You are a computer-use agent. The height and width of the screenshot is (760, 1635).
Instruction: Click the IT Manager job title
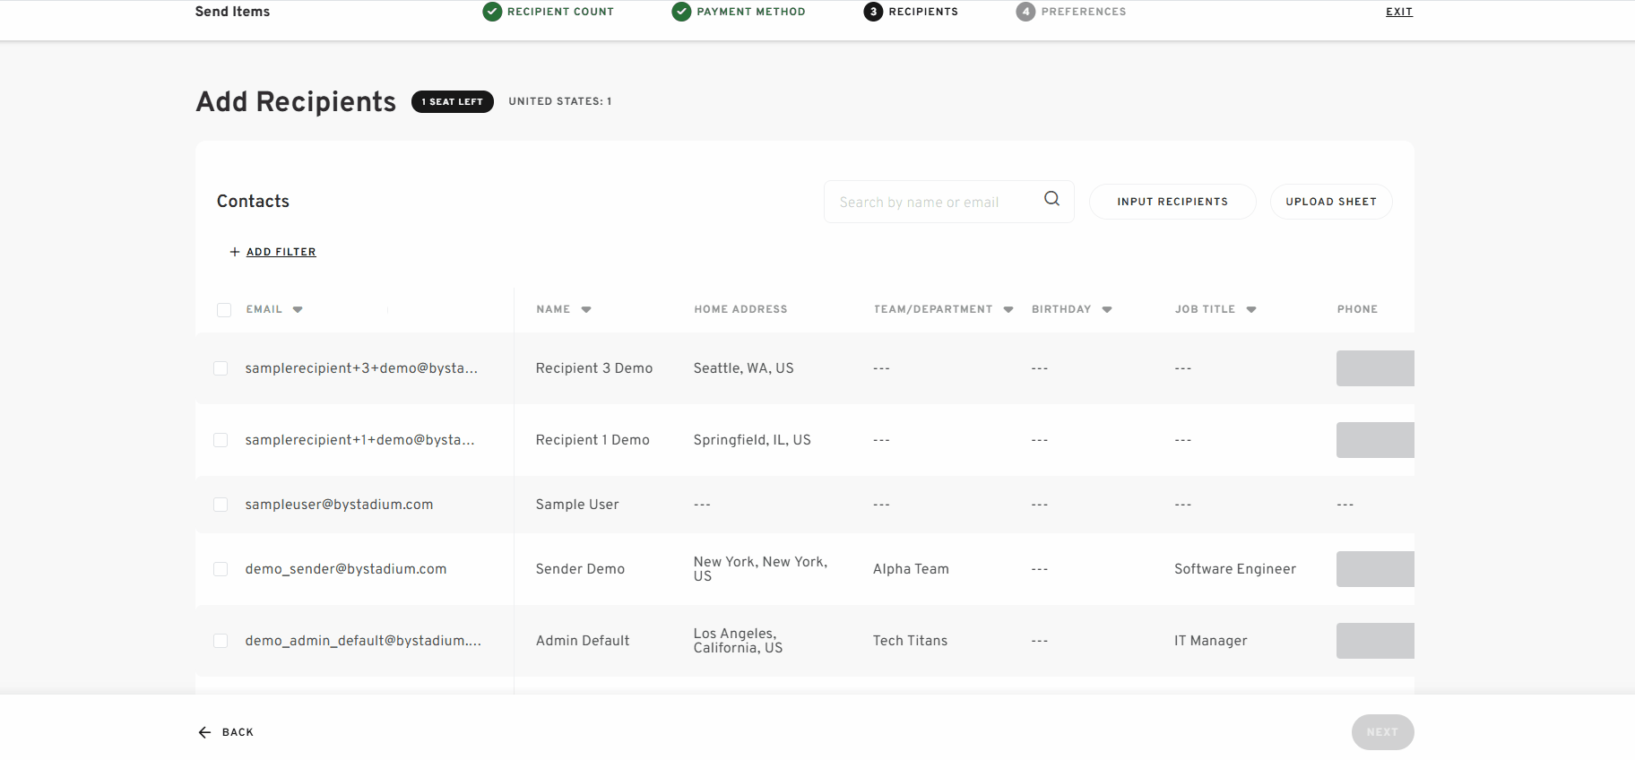click(x=1211, y=641)
